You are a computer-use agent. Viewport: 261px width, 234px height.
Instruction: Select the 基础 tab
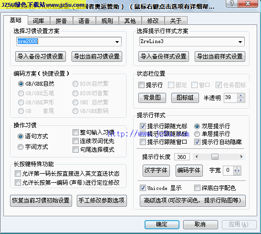16,20
